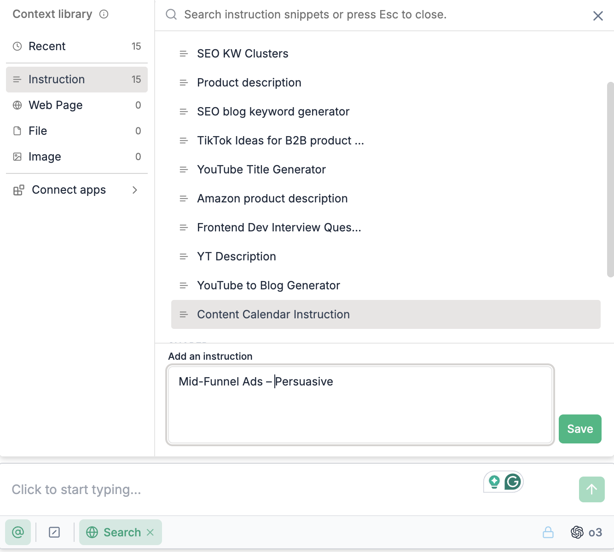The width and height of the screenshot is (614, 552).
Task: Open the o3 model selector
Action: click(586, 532)
